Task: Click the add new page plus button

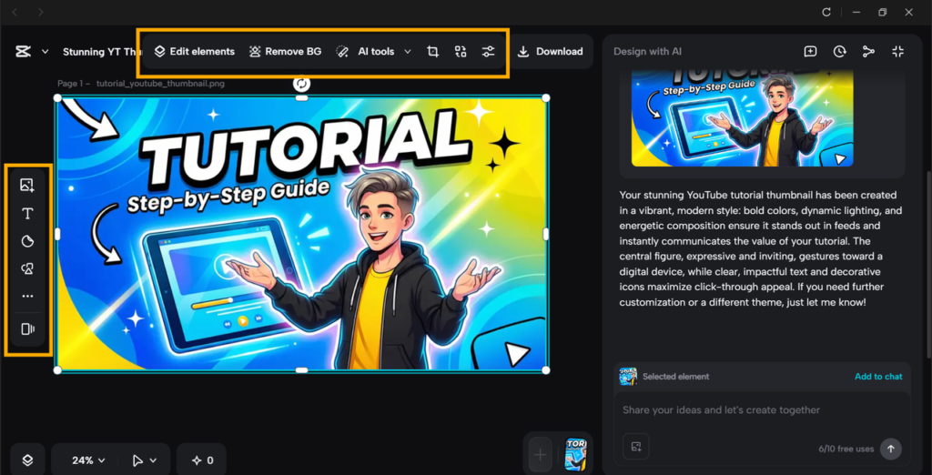Action: click(x=541, y=455)
